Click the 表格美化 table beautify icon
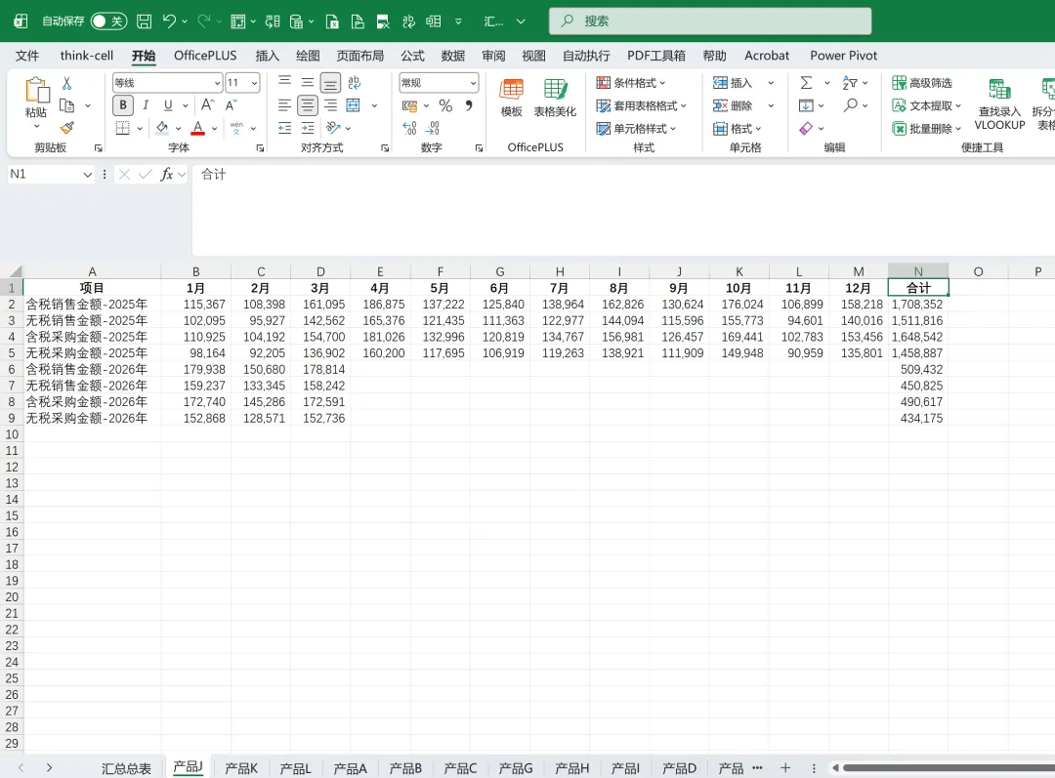1055x778 pixels. pyautogui.click(x=555, y=99)
